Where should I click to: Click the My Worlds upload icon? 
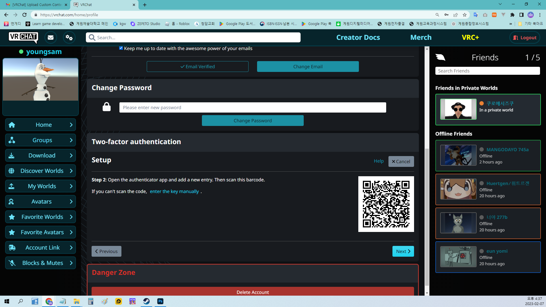pos(11,186)
